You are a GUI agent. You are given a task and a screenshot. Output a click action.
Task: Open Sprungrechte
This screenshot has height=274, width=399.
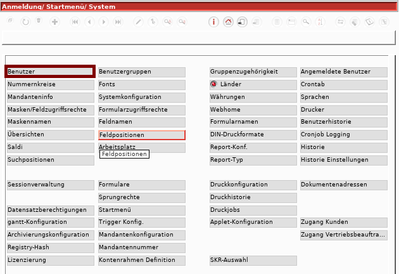click(x=142, y=198)
